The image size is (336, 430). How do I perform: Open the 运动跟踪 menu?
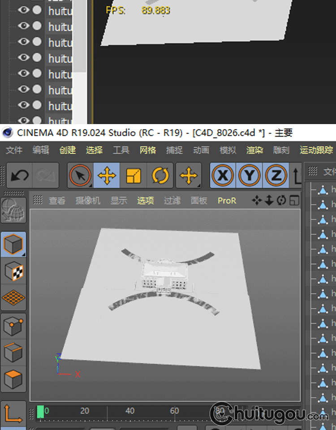316,150
